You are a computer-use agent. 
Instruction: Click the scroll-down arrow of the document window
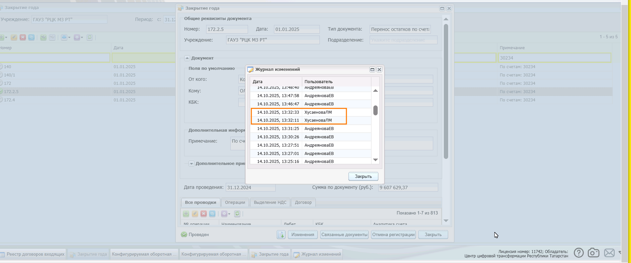(x=446, y=221)
